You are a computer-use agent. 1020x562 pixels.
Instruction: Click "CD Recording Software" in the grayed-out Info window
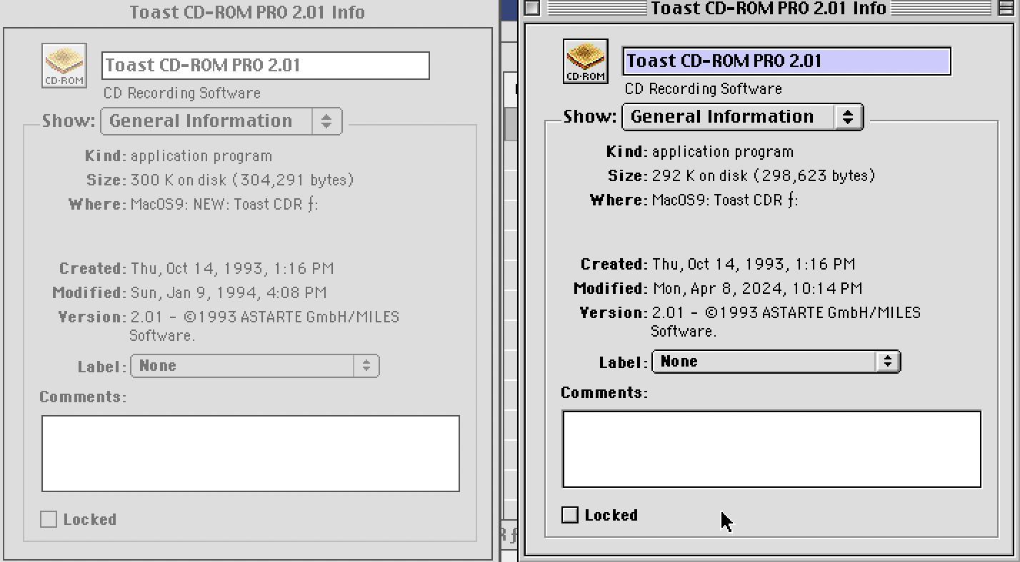click(182, 93)
